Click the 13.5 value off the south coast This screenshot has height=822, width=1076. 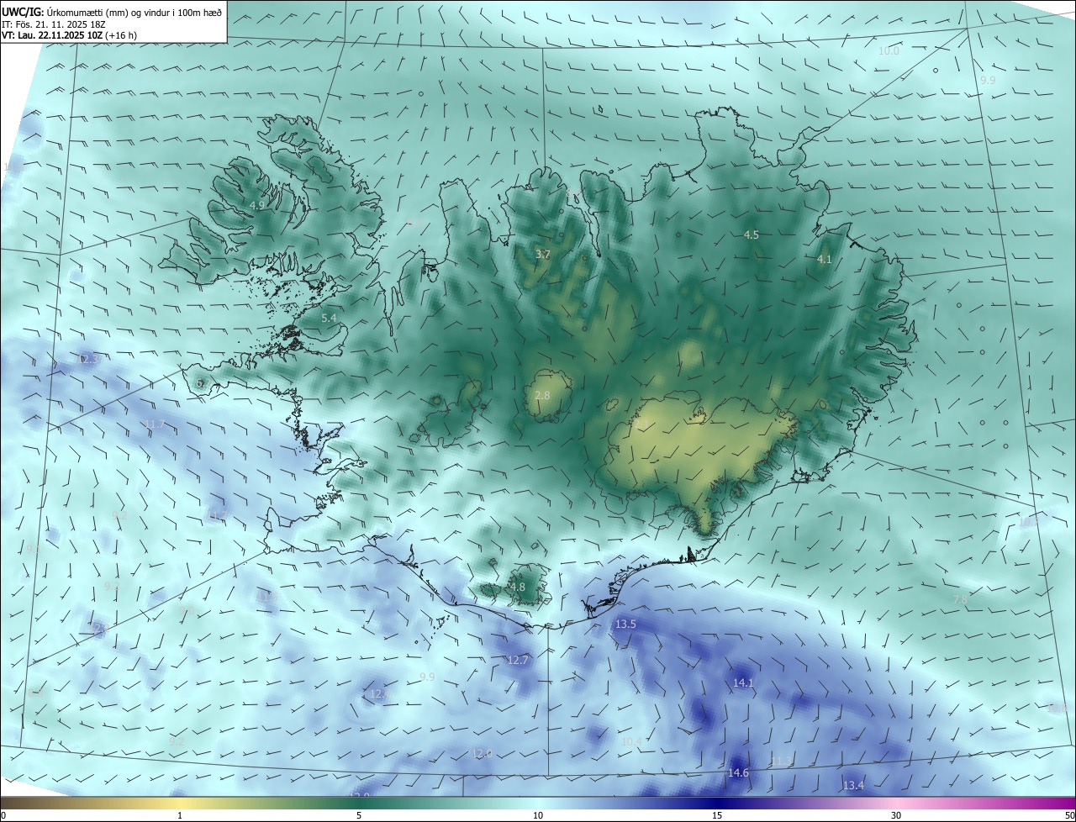pyautogui.click(x=626, y=624)
